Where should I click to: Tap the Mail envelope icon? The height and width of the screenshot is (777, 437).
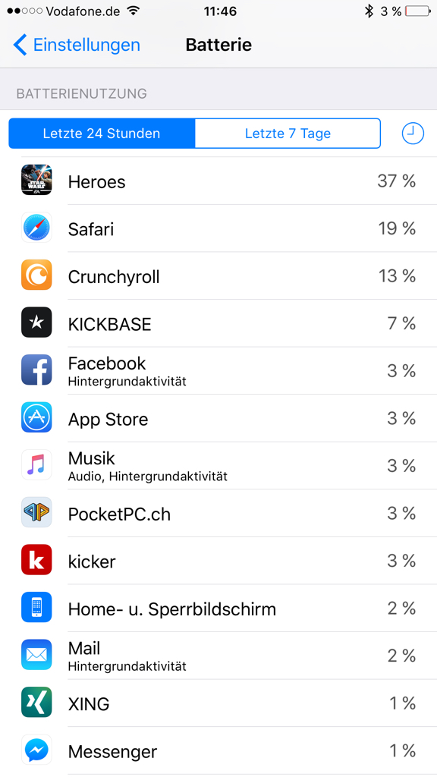pos(36,655)
